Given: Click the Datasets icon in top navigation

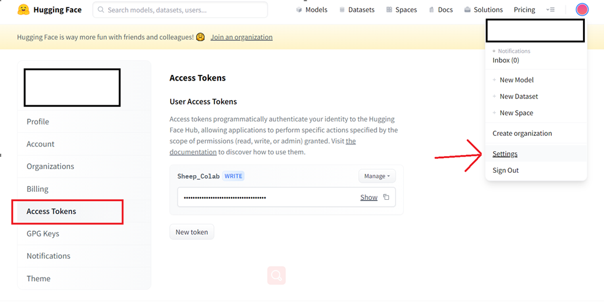Looking at the screenshot, I should coord(342,10).
